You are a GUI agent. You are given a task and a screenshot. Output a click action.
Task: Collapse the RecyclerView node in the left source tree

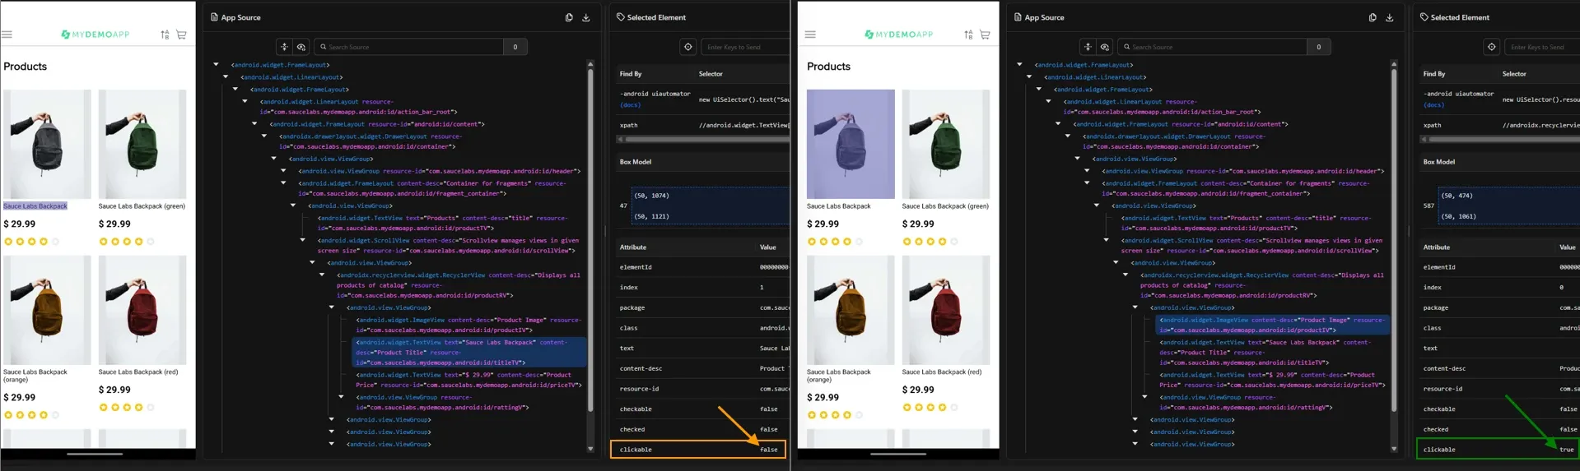pos(322,275)
